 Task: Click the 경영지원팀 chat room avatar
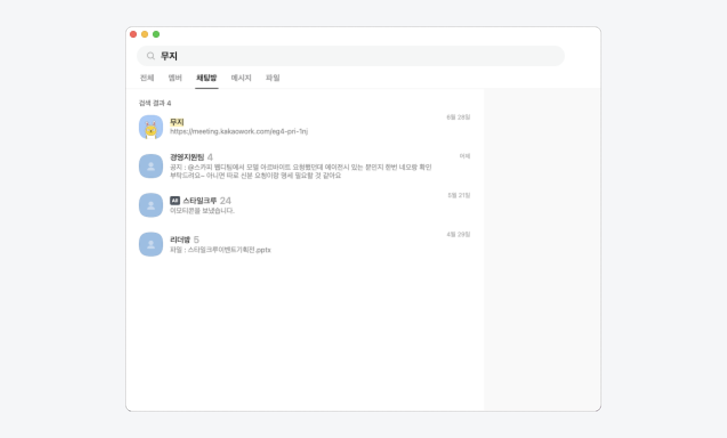point(151,166)
